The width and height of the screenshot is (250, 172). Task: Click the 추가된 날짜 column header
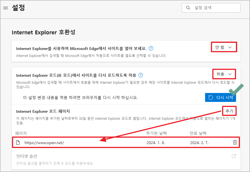[156, 133]
